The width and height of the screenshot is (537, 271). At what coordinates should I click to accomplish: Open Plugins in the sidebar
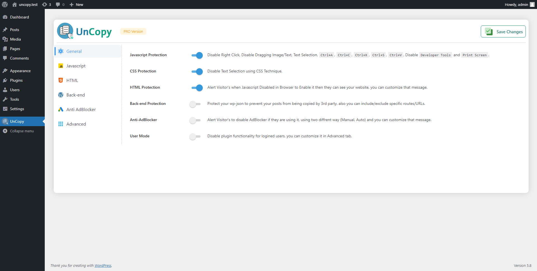[22, 80]
